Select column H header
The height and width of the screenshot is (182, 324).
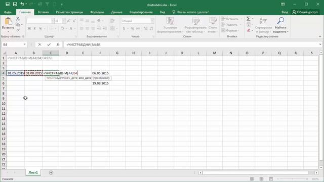[133, 53]
